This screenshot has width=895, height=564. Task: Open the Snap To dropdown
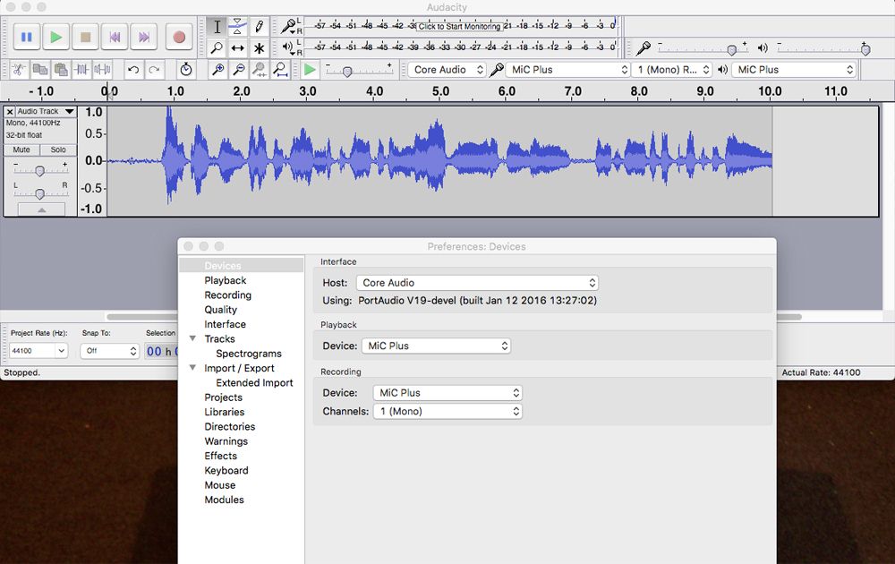coord(110,351)
